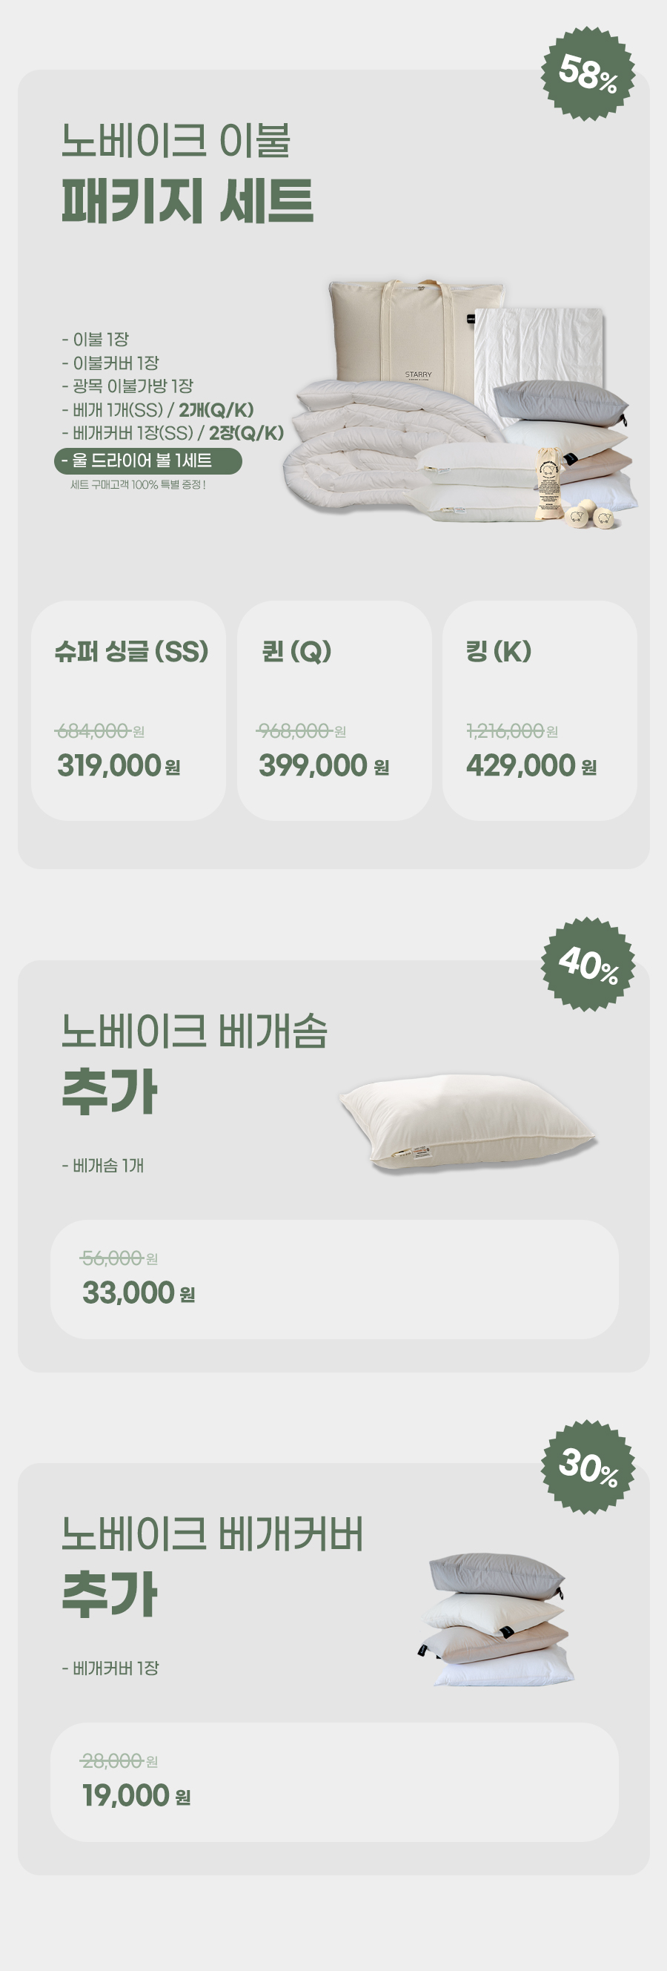Click the 40% discount badge

coord(588,964)
